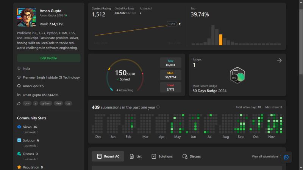Image resolution: width=303 pixels, height=170 pixels.
Task: Click the Total active days: 69 text
Action: (x=248, y=107)
